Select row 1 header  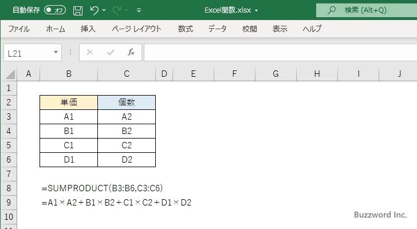[x=9, y=88]
